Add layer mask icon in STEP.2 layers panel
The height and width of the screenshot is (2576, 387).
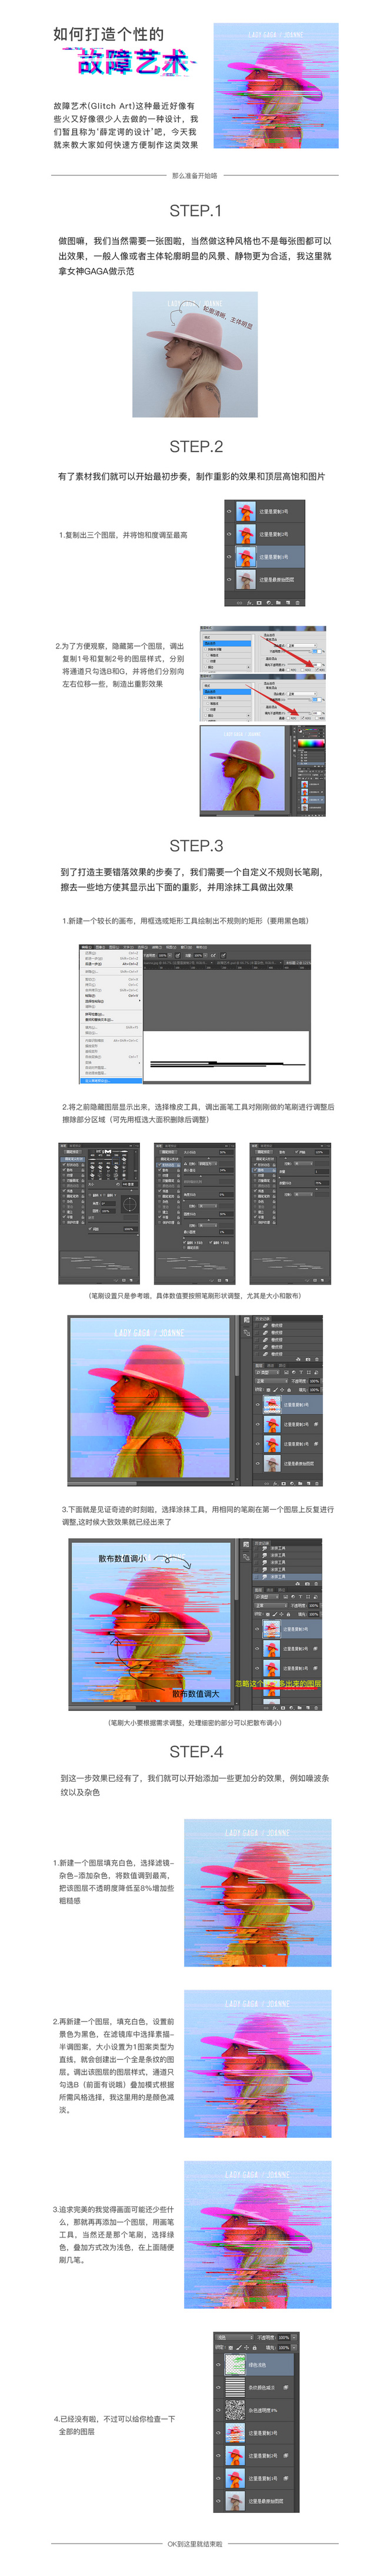pyautogui.click(x=259, y=603)
